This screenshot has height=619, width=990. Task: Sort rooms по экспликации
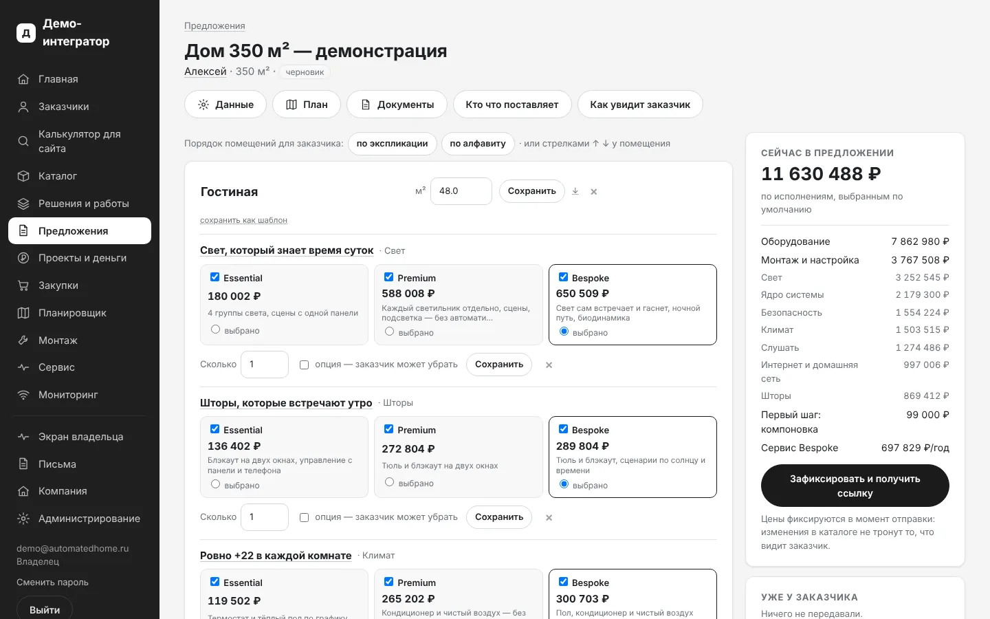(x=393, y=144)
